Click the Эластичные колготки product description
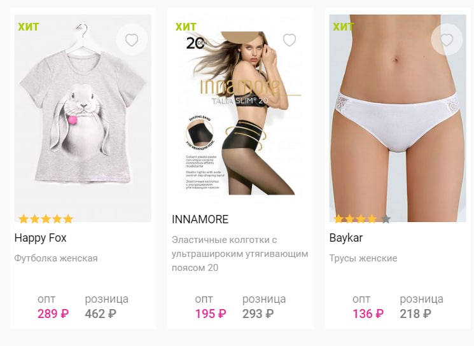Image resolution: width=474 pixels, height=346 pixels. (240, 254)
